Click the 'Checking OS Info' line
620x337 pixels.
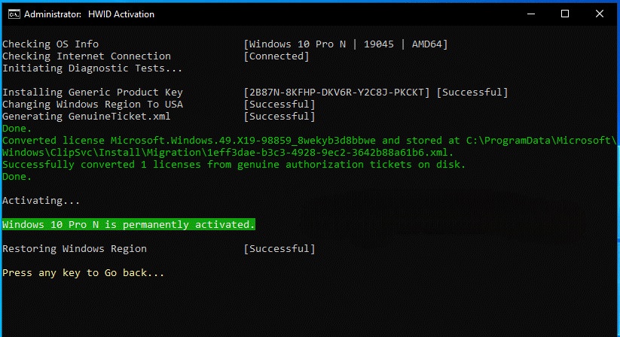[50, 44]
